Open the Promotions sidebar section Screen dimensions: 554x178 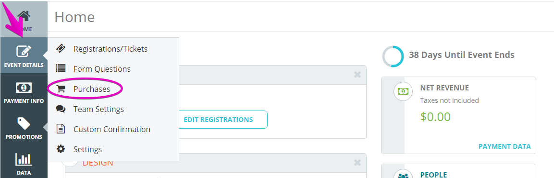(x=24, y=127)
